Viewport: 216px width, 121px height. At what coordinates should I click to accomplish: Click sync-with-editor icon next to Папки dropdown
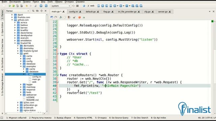[33, 11]
